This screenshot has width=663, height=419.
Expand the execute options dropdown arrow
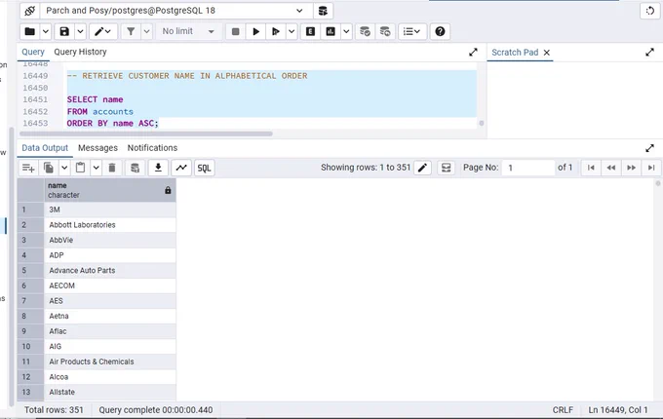click(292, 31)
